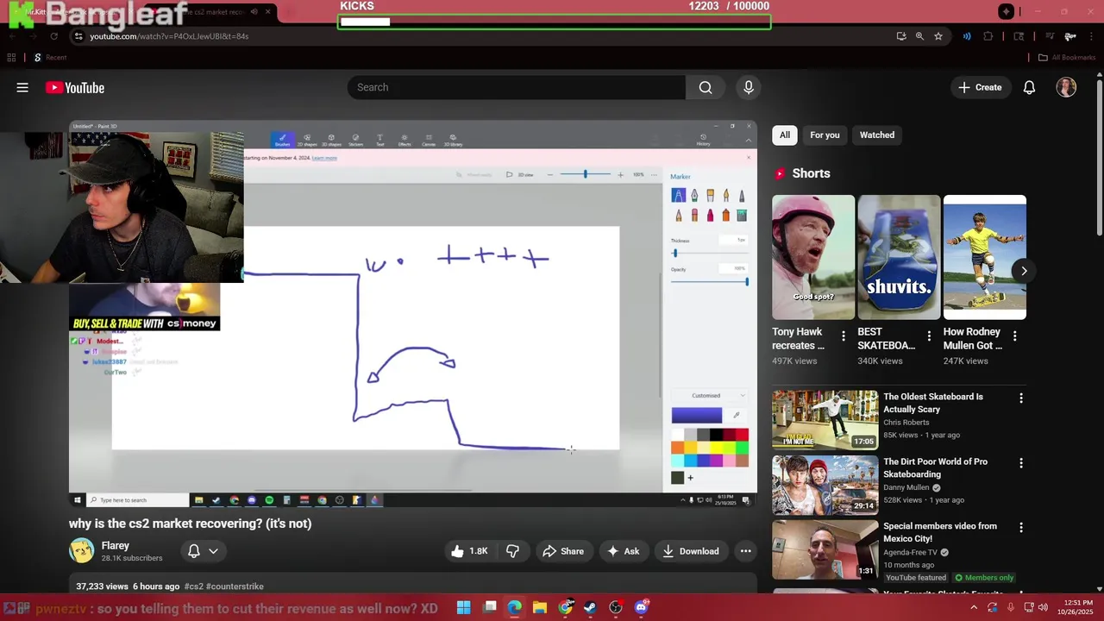This screenshot has width=1104, height=621.
Task: Select Effects in Paint 3D
Action: (x=405, y=140)
